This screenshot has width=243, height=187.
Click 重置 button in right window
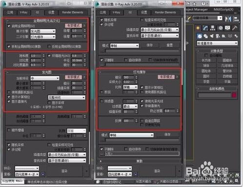coord(169,45)
